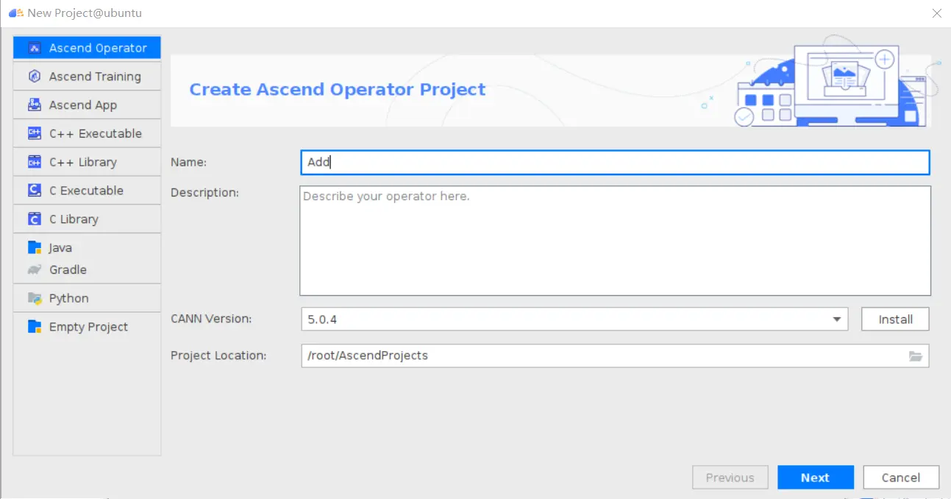Click the Python folder icon
The image size is (951, 499).
coord(34,298)
